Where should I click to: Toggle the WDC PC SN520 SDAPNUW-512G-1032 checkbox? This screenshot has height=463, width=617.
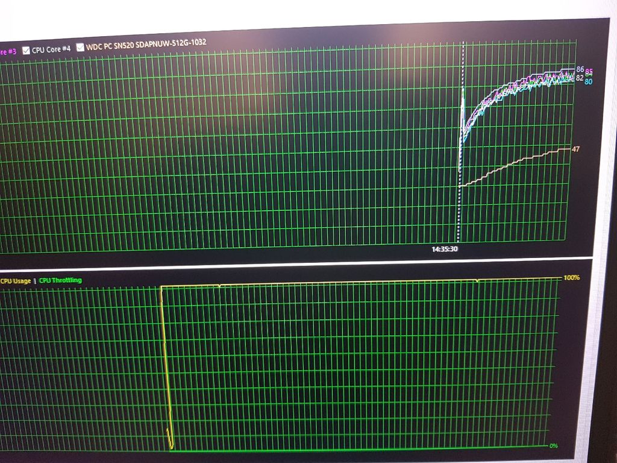[80, 47]
